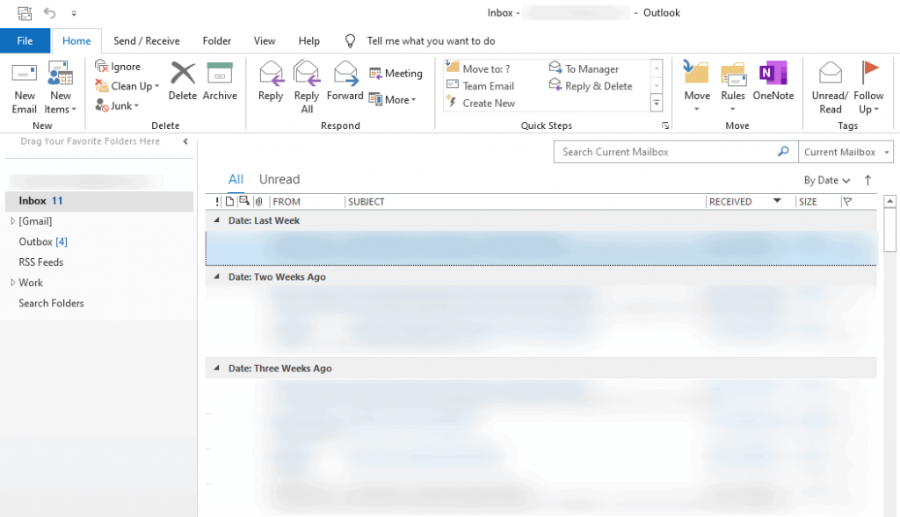The height and width of the screenshot is (517, 900).
Task: Forward the selected email
Action: (x=345, y=86)
